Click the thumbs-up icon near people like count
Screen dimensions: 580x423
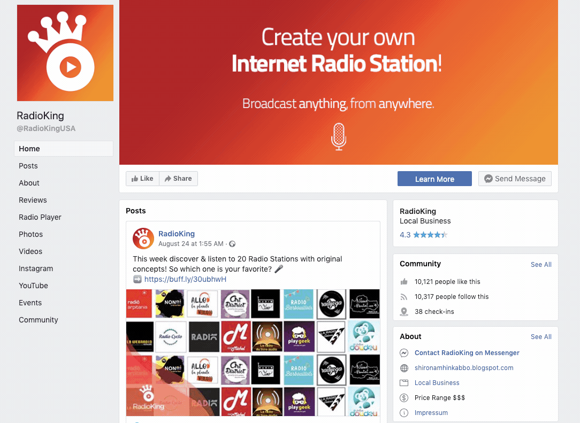403,281
